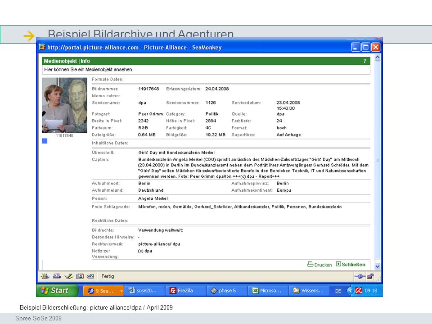Switch to the Microsoft Excel taskbar item
Screen dimensions: 432x324
[267, 291]
